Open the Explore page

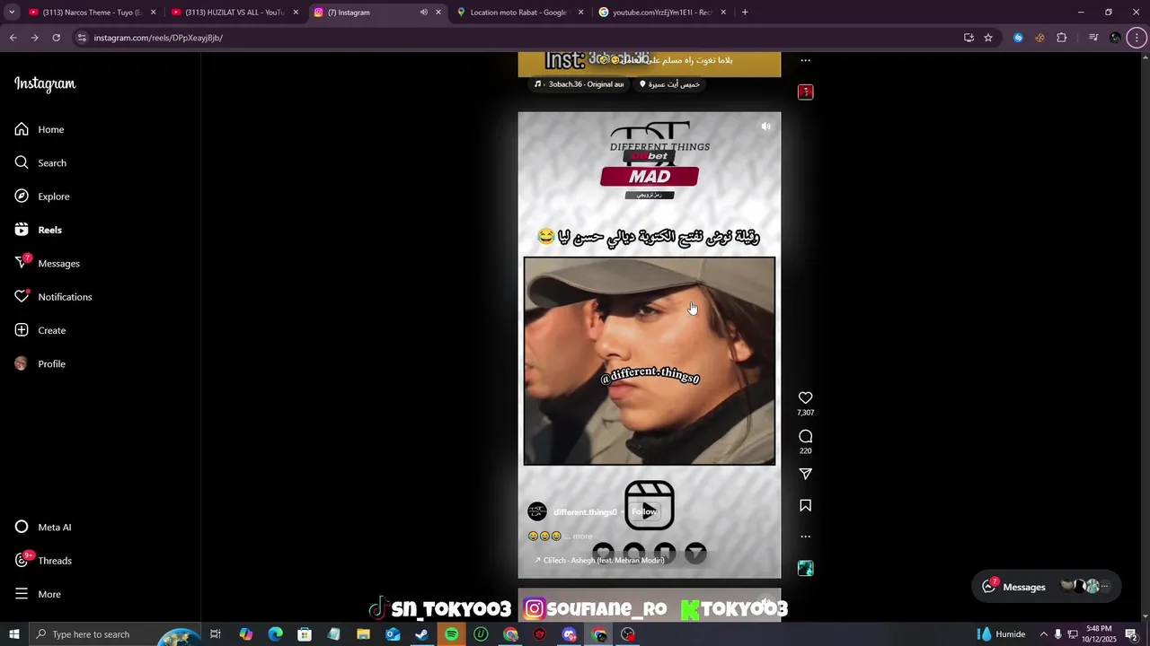[42, 196]
